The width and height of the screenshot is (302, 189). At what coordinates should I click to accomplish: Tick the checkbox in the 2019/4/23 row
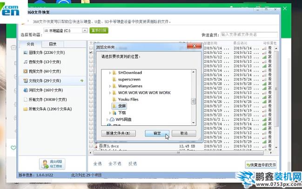(x=91, y=88)
